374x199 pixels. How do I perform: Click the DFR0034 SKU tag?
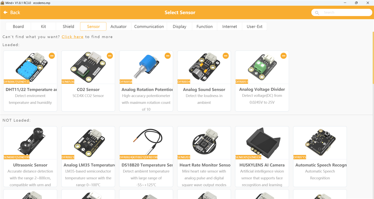184,82
